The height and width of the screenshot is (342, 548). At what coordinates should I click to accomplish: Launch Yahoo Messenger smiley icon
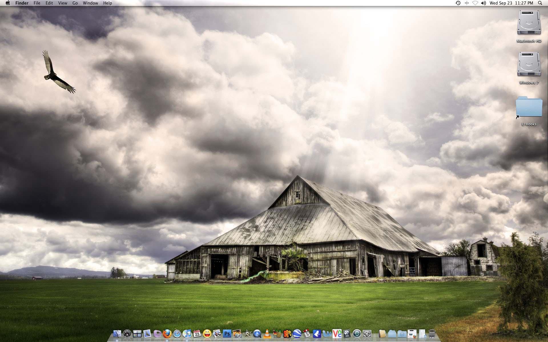207,333
